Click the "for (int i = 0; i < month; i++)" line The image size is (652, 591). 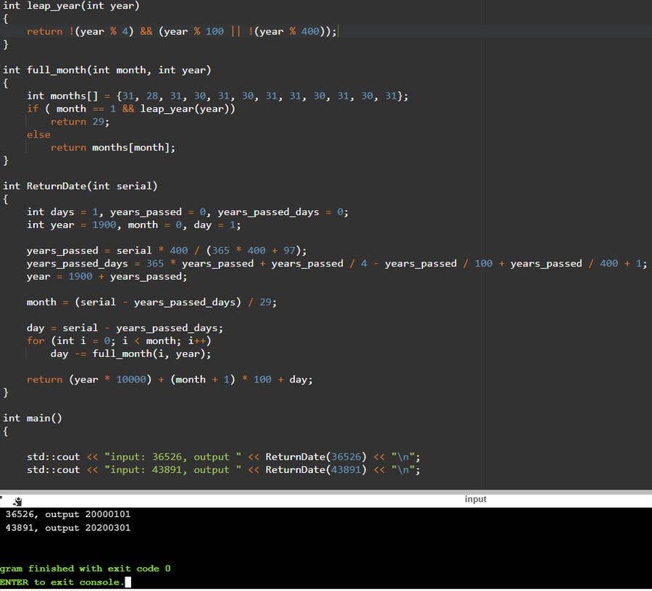(119, 341)
